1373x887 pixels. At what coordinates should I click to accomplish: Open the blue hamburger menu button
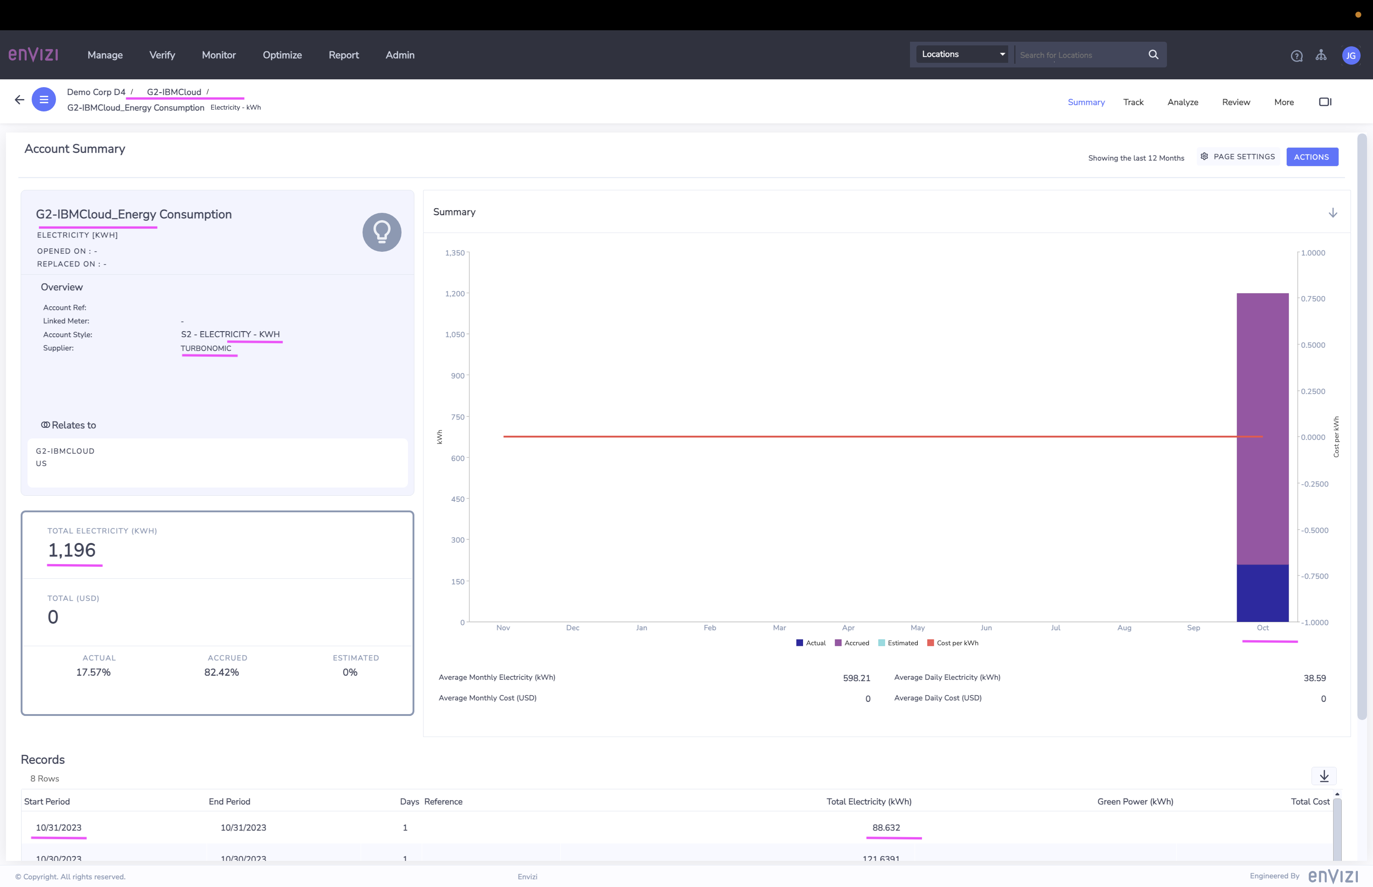click(x=44, y=100)
